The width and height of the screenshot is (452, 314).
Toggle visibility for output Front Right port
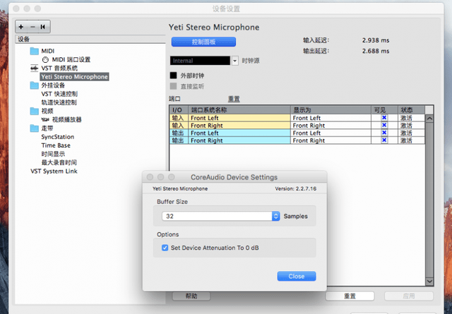[x=384, y=140]
